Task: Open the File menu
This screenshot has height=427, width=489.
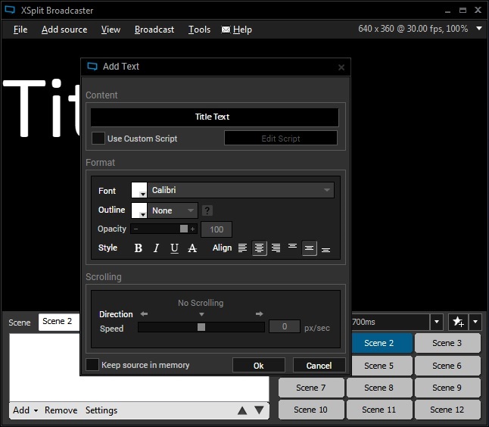Action: [20, 30]
